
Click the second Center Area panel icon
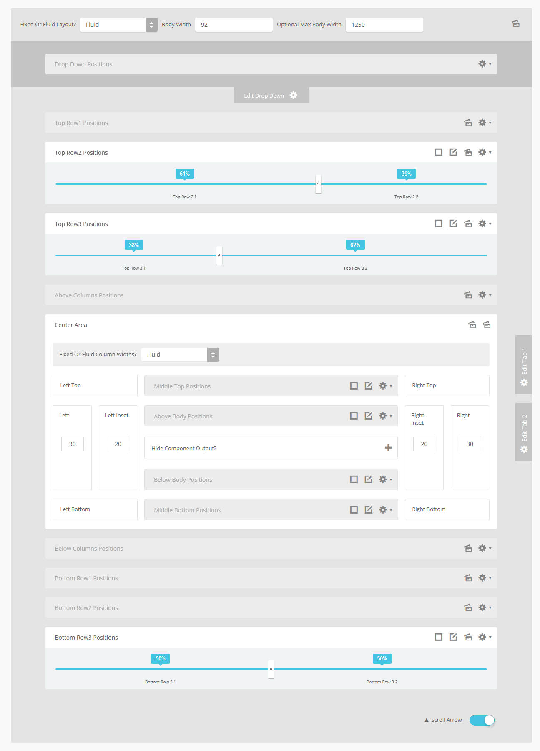tap(487, 325)
